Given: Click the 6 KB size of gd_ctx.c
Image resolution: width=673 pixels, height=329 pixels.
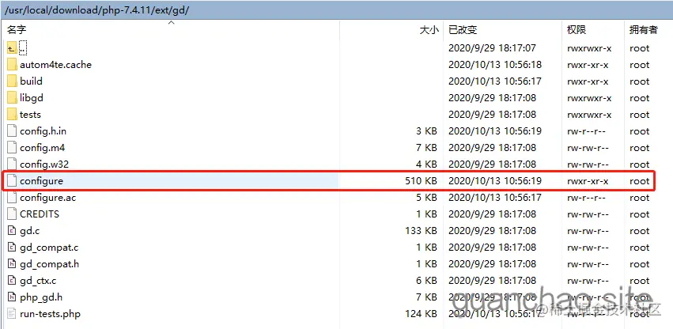Looking at the screenshot, I should pyautogui.click(x=426, y=281).
